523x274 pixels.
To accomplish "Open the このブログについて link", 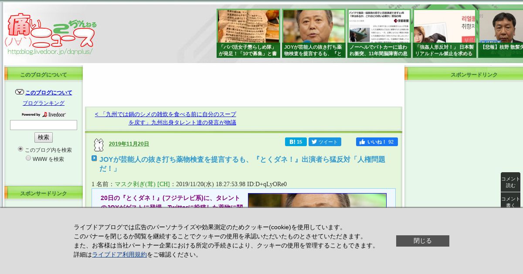I will coord(49,92).
